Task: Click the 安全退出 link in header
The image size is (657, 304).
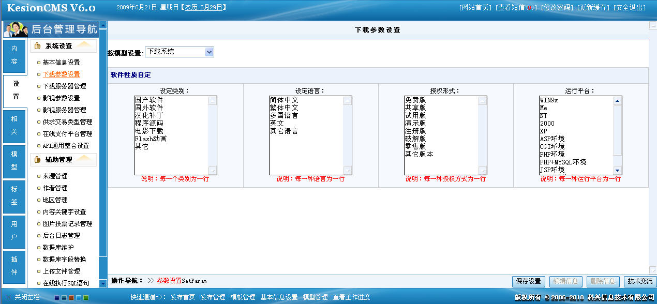Action: 630,8
